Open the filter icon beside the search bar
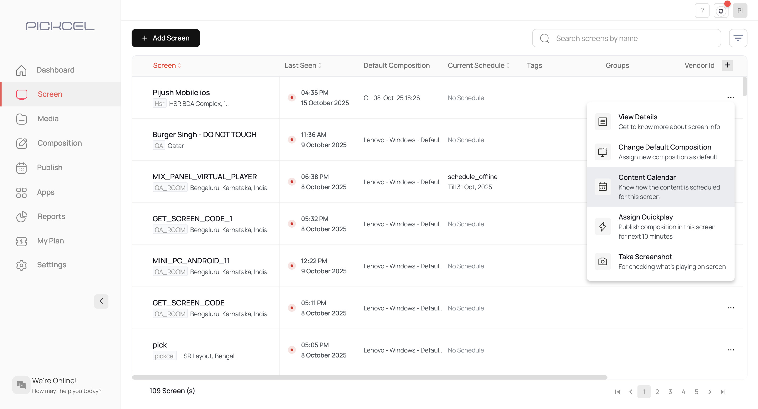 point(738,38)
